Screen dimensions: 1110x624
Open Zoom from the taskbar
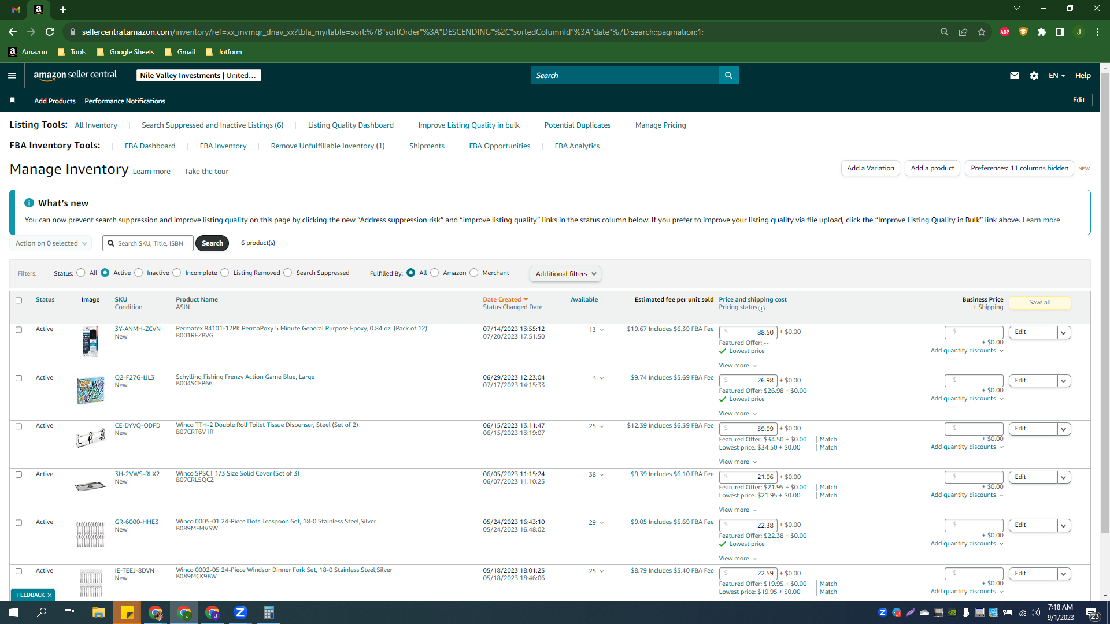[240, 612]
